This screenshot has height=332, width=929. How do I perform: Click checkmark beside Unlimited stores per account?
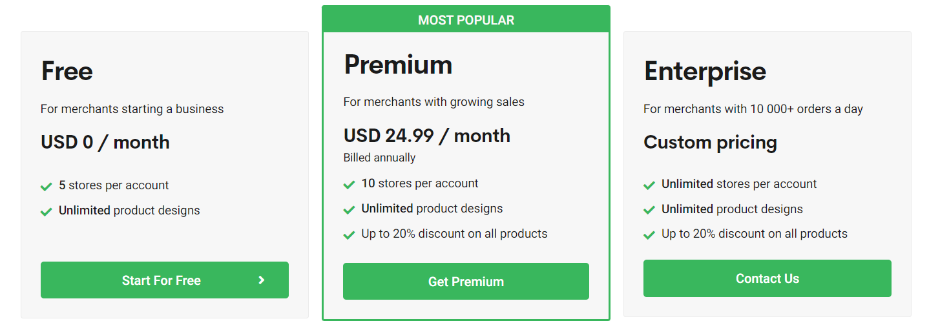pyautogui.click(x=649, y=185)
